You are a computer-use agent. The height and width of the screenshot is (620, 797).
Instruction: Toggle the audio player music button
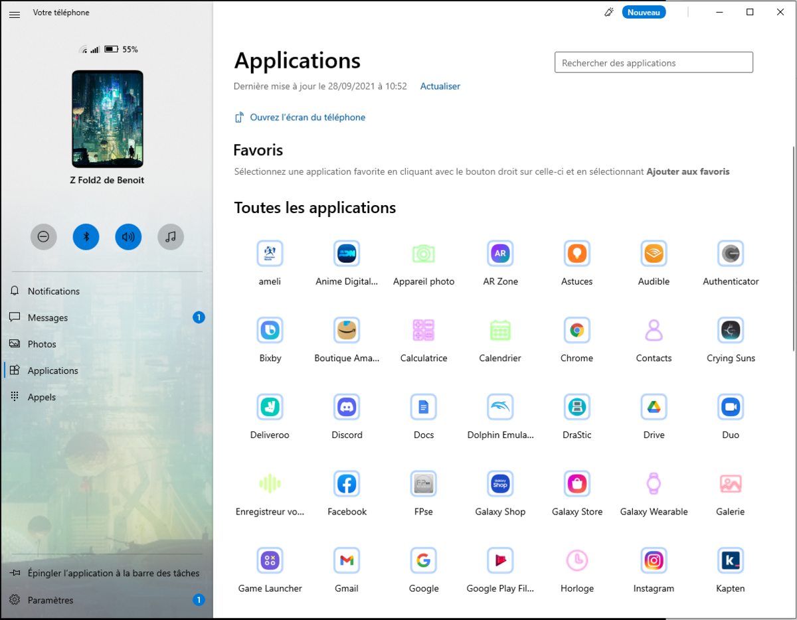(x=171, y=236)
